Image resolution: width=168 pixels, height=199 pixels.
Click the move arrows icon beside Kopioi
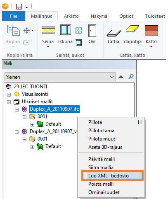[x=26, y=30]
